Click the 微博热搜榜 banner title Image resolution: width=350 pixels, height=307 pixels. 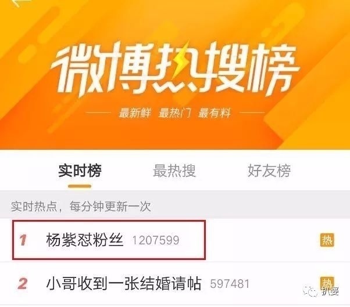(x=175, y=69)
